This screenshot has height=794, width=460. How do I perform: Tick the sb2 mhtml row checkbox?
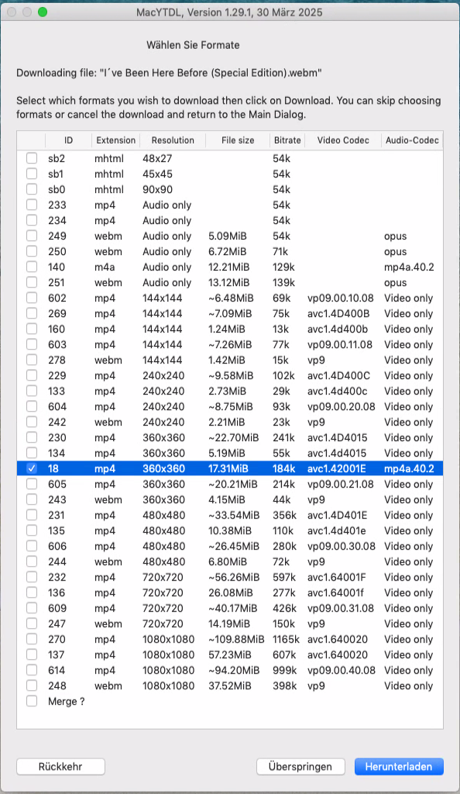pos(32,158)
